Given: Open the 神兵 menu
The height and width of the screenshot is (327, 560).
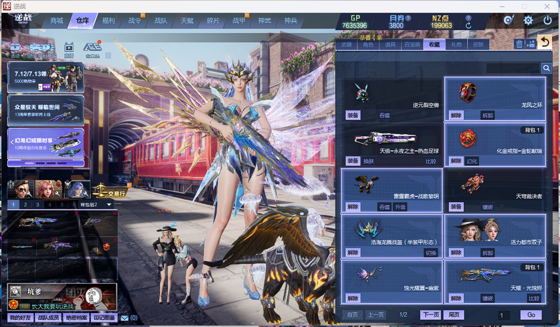Looking at the screenshot, I should click(x=291, y=21).
